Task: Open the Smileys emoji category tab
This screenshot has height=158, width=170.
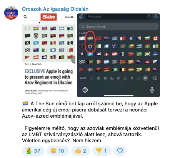Action: 98,78
